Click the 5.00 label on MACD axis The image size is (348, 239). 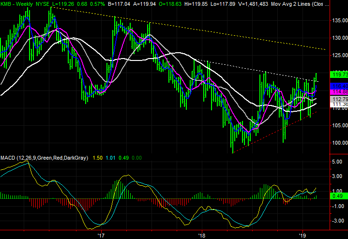337,163
